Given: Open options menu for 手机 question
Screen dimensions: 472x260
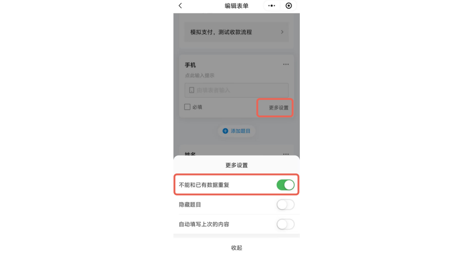Looking at the screenshot, I should (x=286, y=64).
